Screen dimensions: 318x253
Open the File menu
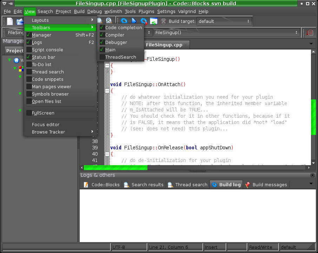coord(7,11)
